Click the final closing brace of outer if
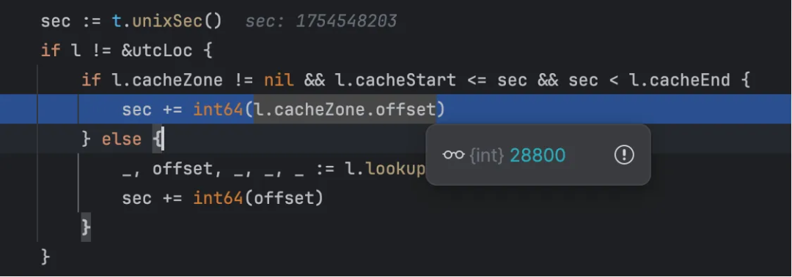The width and height of the screenshot is (792, 277). 45,257
